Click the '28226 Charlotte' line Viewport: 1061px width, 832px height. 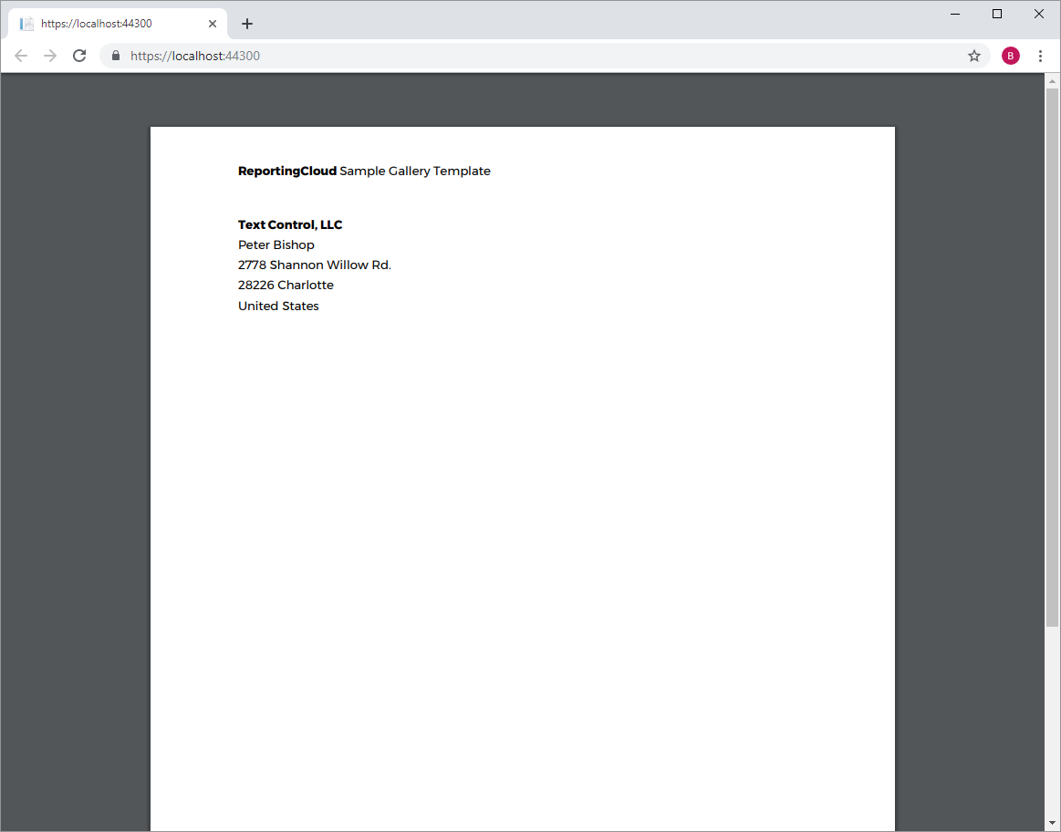286,285
